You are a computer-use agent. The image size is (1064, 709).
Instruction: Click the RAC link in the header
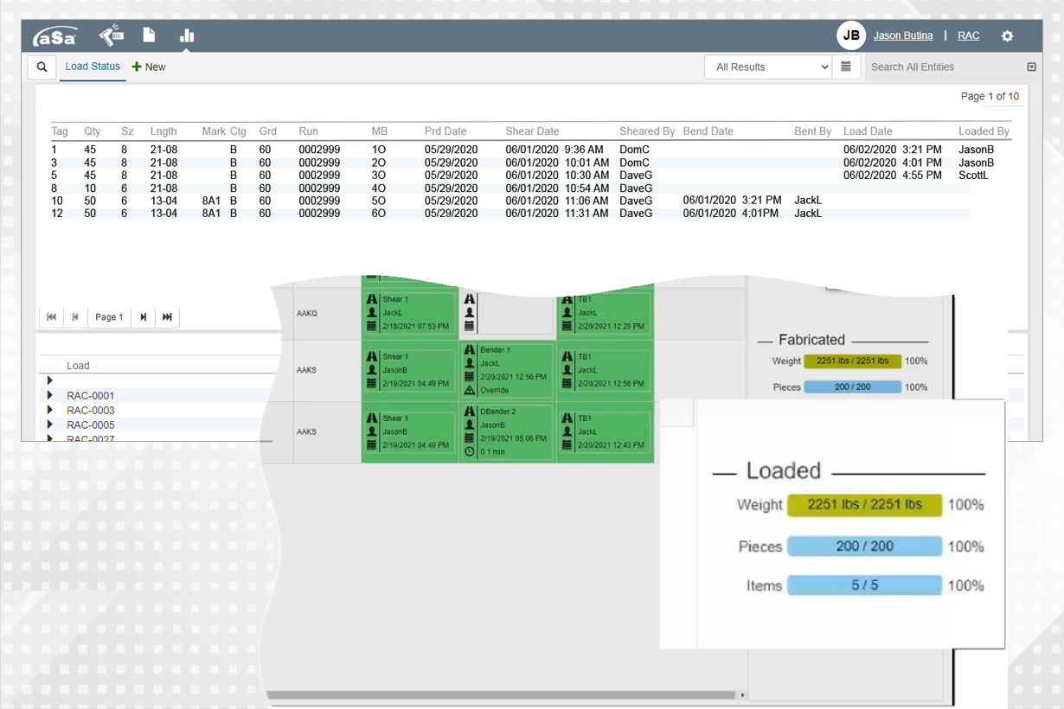coord(968,35)
